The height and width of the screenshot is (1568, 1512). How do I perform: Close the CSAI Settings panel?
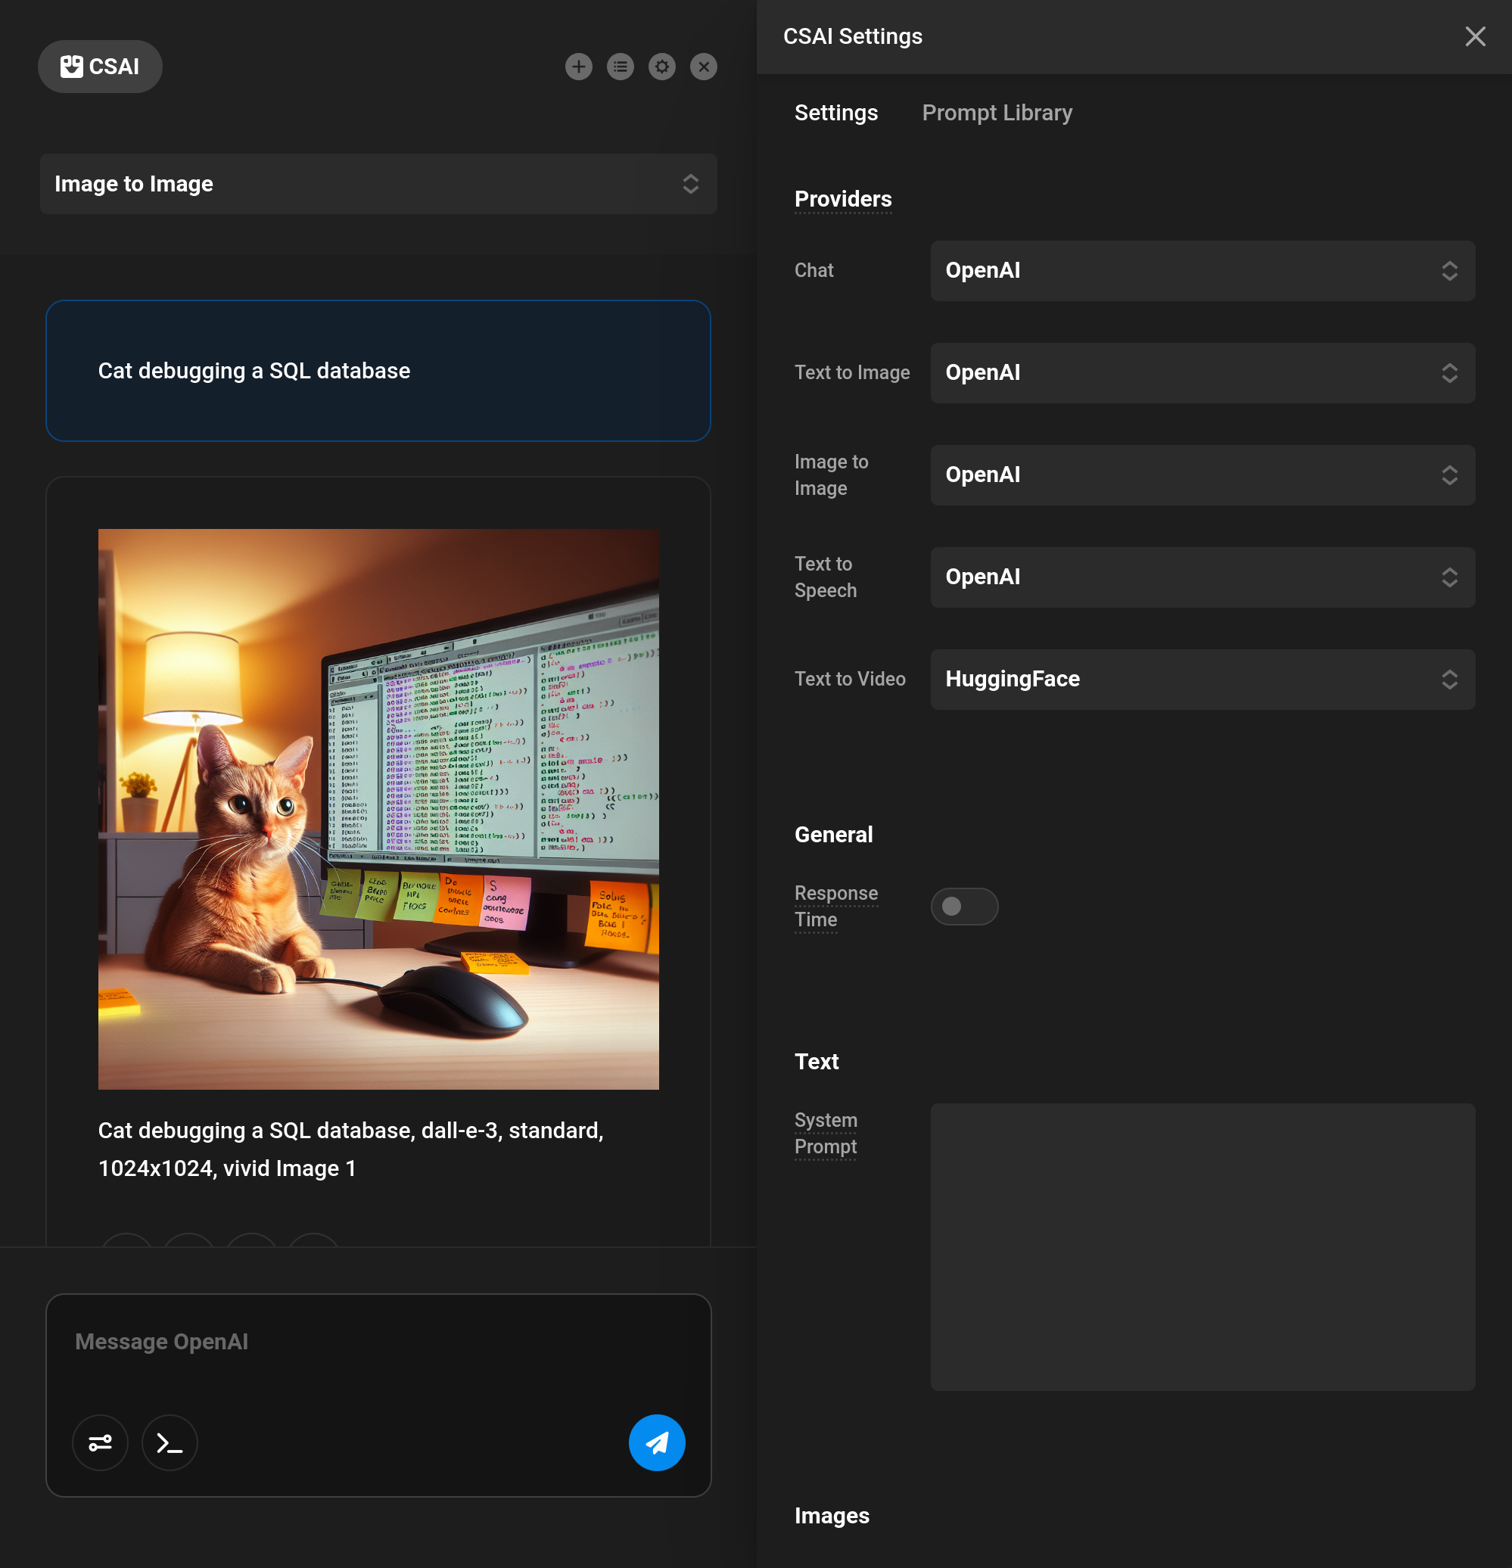point(1474,37)
